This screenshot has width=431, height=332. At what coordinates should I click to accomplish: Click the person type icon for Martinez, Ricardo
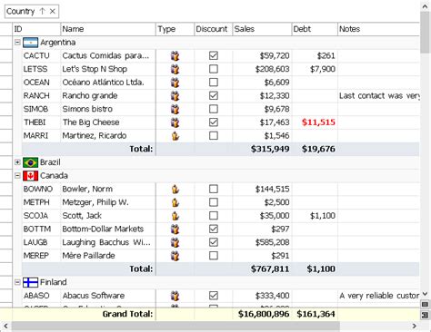coord(175,136)
